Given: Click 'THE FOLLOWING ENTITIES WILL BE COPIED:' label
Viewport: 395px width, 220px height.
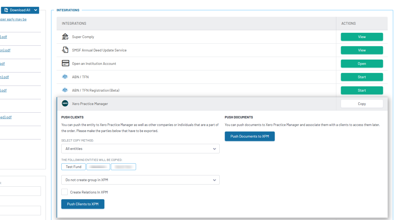Looking at the screenshot, I should coord(92,160).
